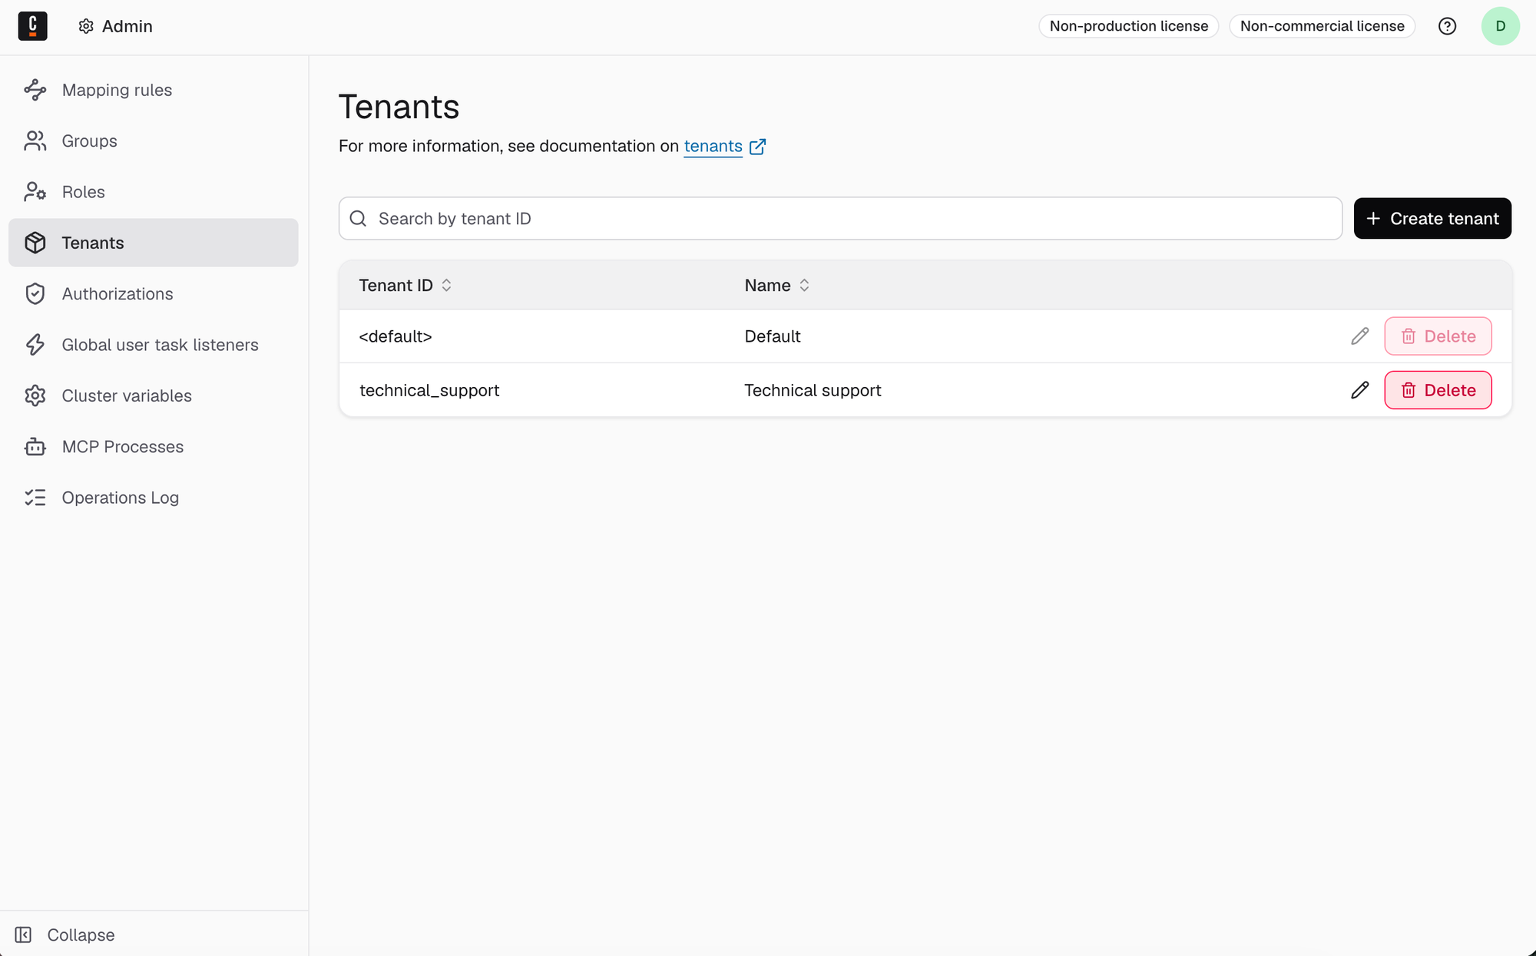Open MCP Processes page

[x=153, y=447]
